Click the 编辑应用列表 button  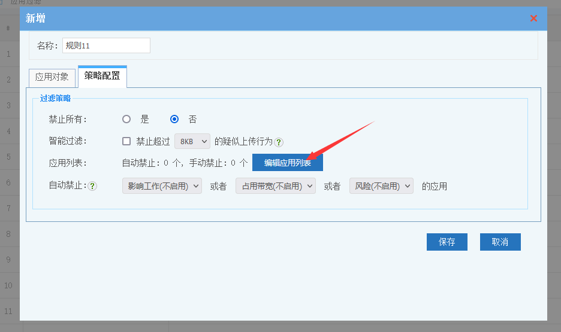click(x=287, y=163)
